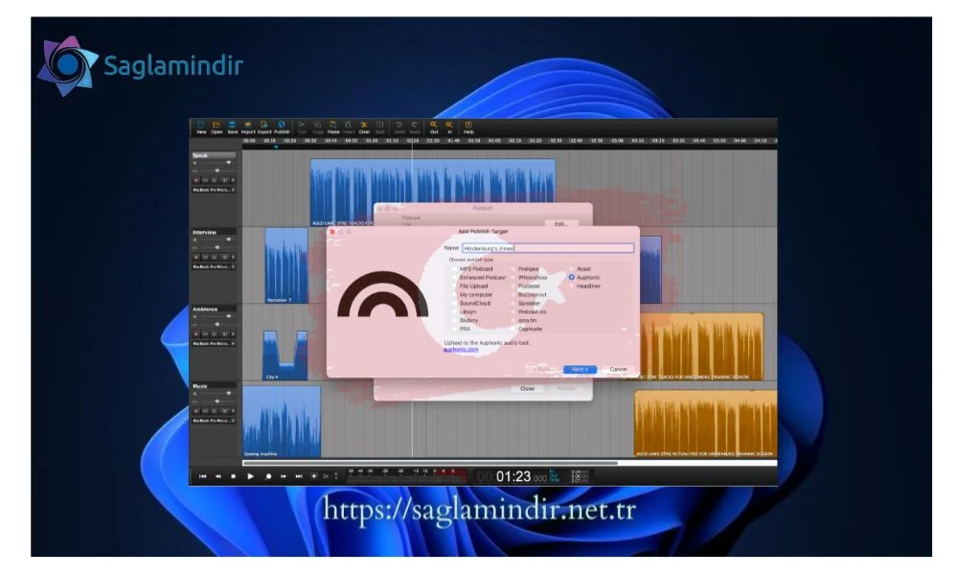Viewport: 958px width, 575px height.
Task: Create a new project with New icon
Action: [201, 127]
